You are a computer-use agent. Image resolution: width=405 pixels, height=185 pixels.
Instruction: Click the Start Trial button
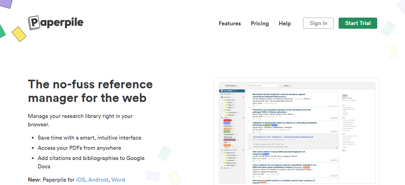pyautogui.click(x=358, y=23)
